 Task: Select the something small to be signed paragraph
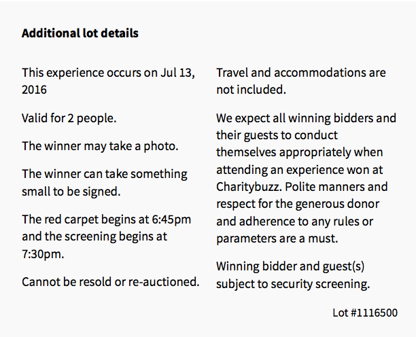[x=105, y=183]
